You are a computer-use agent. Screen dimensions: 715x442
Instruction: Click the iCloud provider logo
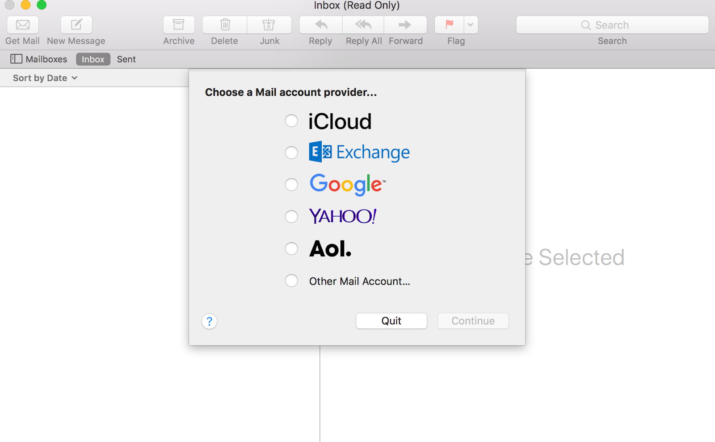click(x=340, y=121)
